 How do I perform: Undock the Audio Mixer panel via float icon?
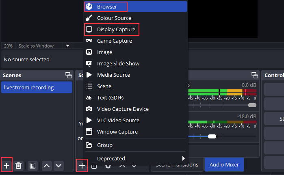point(255,75)
